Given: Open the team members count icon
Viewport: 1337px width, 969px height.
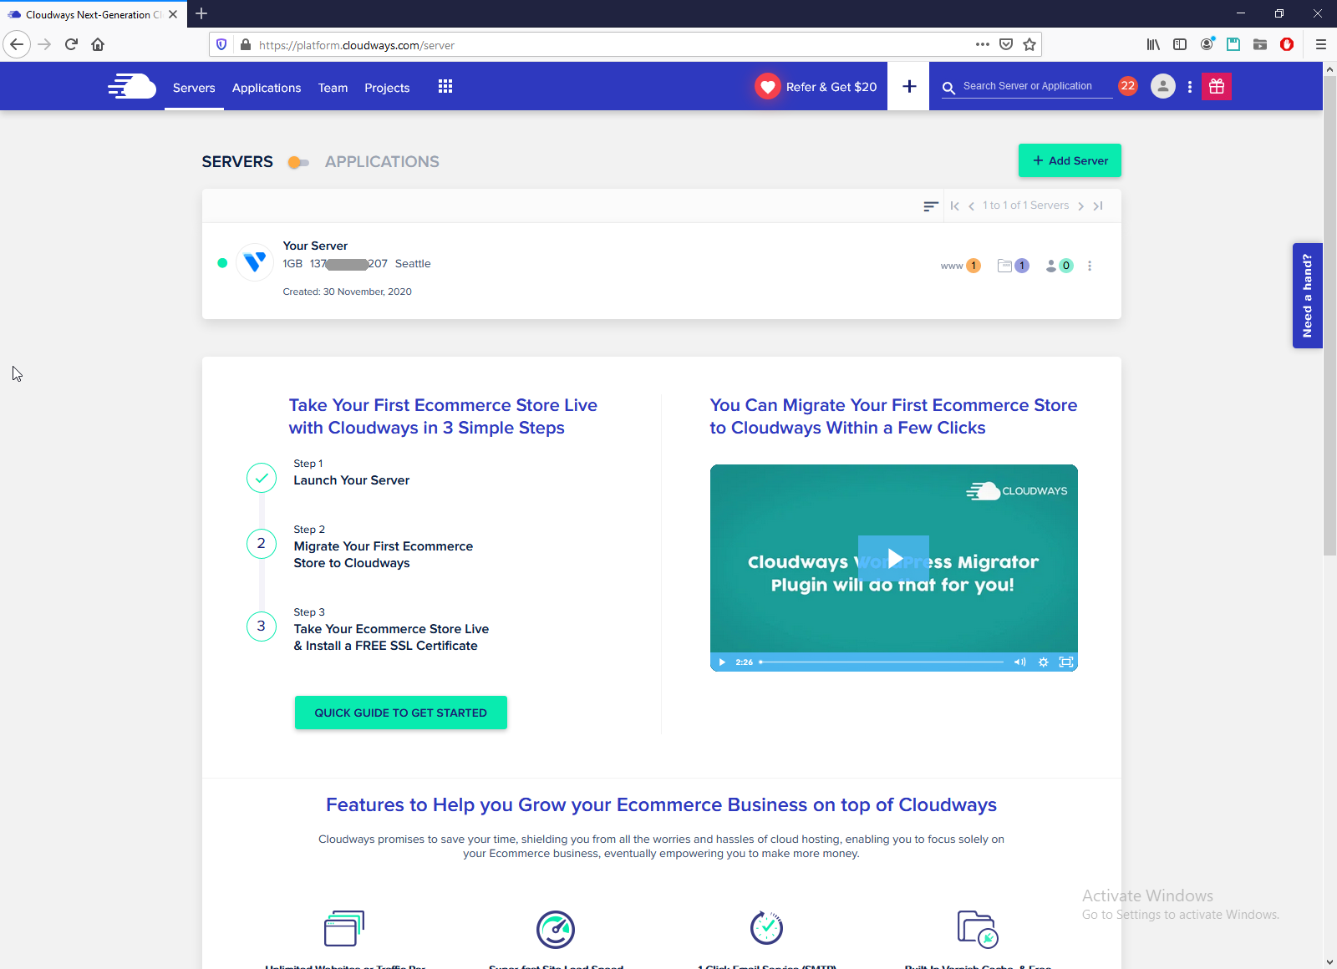Looking at the screenshot, I should [x=1059, y=266].
